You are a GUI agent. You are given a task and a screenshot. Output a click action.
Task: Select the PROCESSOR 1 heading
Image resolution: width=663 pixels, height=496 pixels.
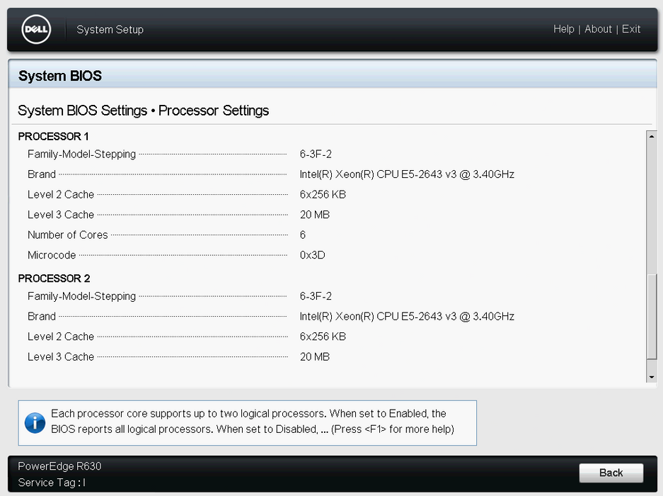pos(53,136)
